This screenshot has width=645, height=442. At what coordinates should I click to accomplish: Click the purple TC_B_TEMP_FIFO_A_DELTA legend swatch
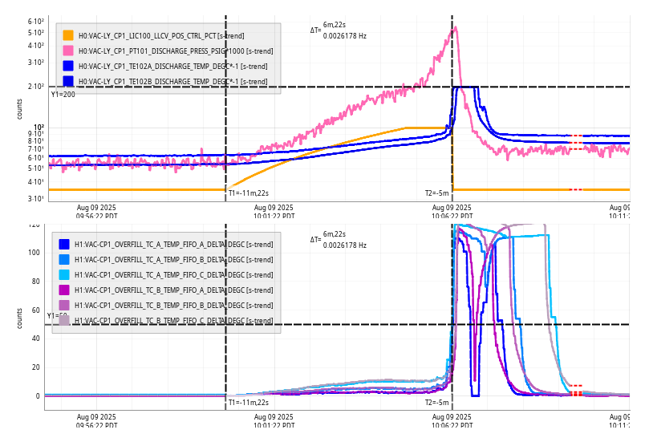pyautogui.click(x=65, y=290)
